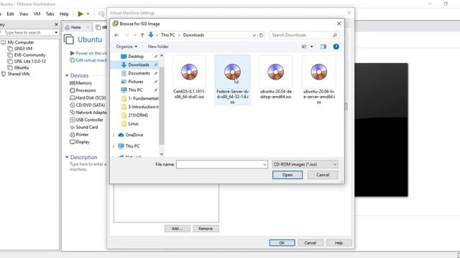The width and height of the screenshot is (460, 258).
Task: Expand the This PC tree node
Action: 114,146
